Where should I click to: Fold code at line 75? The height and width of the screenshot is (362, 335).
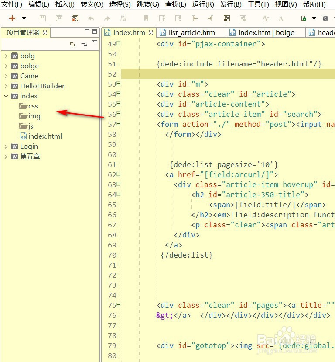pyautogui.click(x=118, y=305)
